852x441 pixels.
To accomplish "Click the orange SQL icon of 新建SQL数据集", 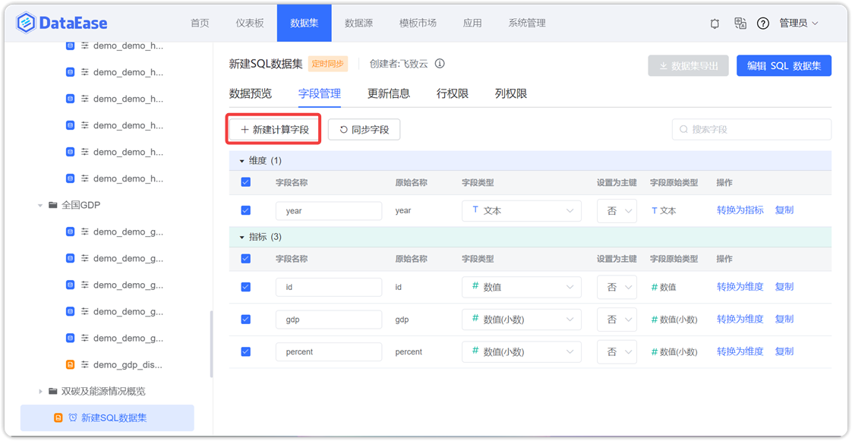I will click(x=58, y=417).
